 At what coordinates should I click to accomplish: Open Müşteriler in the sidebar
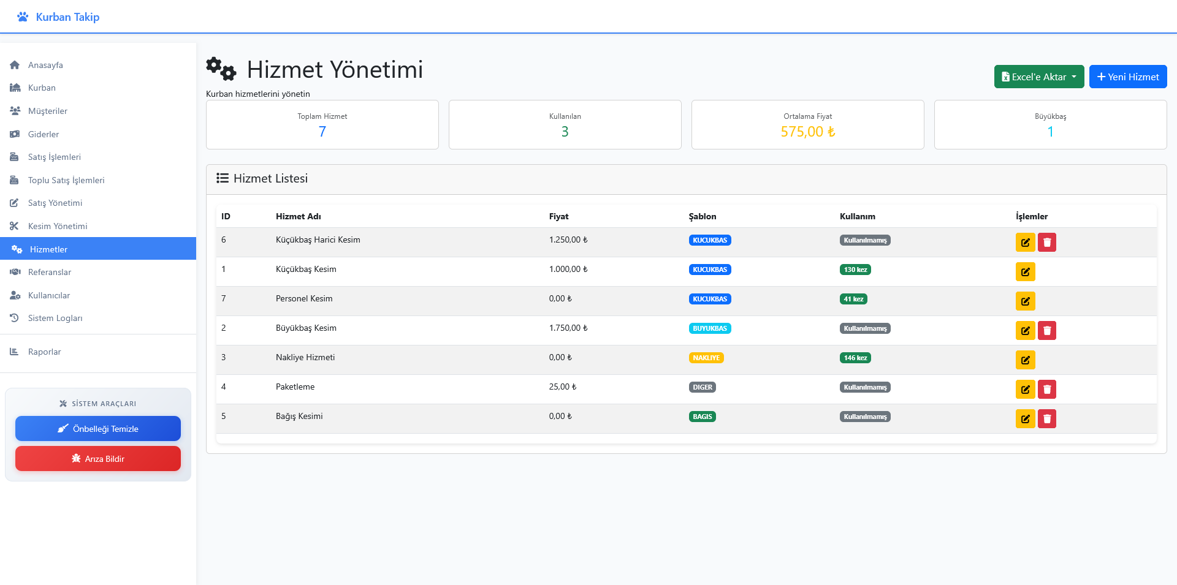pyautogui.click(x=48, y=111)
